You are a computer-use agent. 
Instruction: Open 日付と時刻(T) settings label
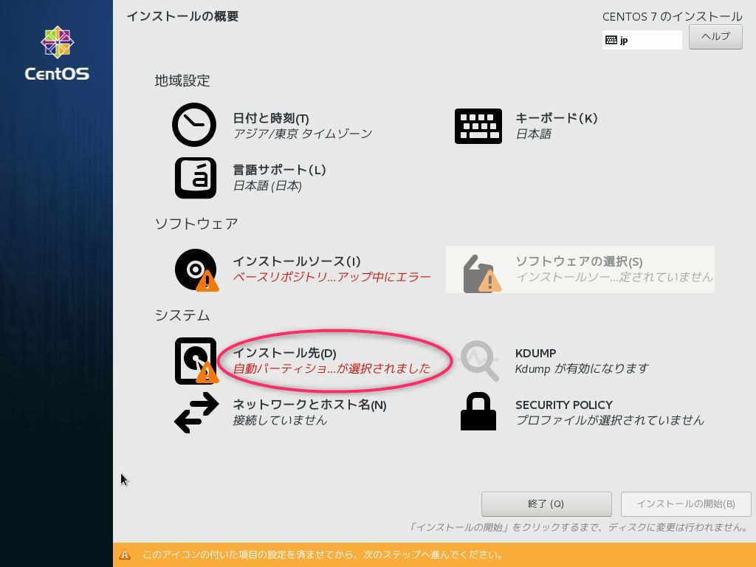click(271, 119)
